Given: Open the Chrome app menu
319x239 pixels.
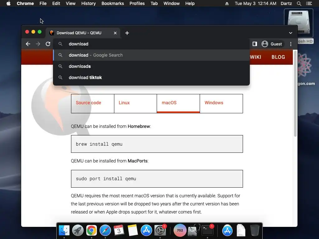Looking at the screenshot, I should (x=25, y=3).
